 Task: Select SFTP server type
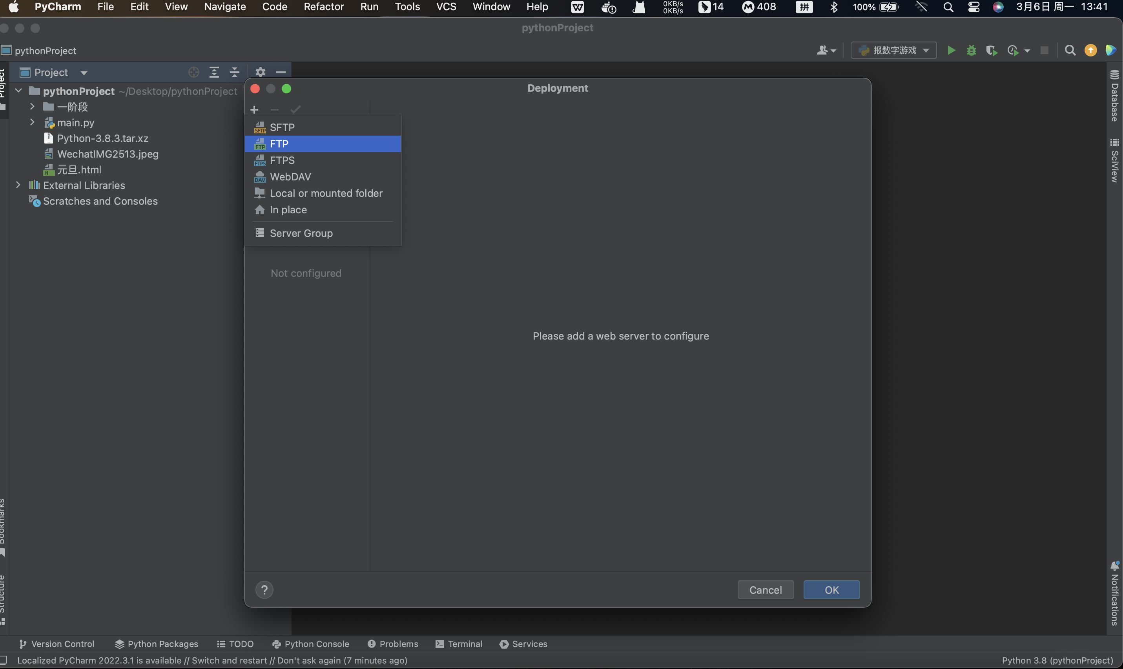click(x=323, y=127)
